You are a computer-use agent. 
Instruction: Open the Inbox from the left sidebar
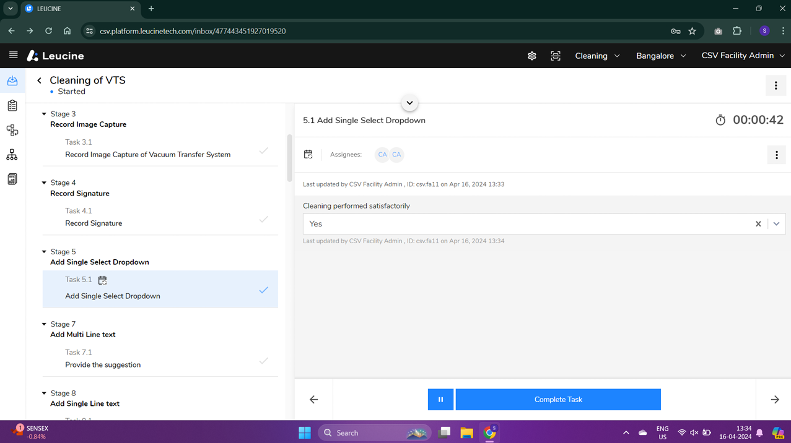[x=12, y=80]
